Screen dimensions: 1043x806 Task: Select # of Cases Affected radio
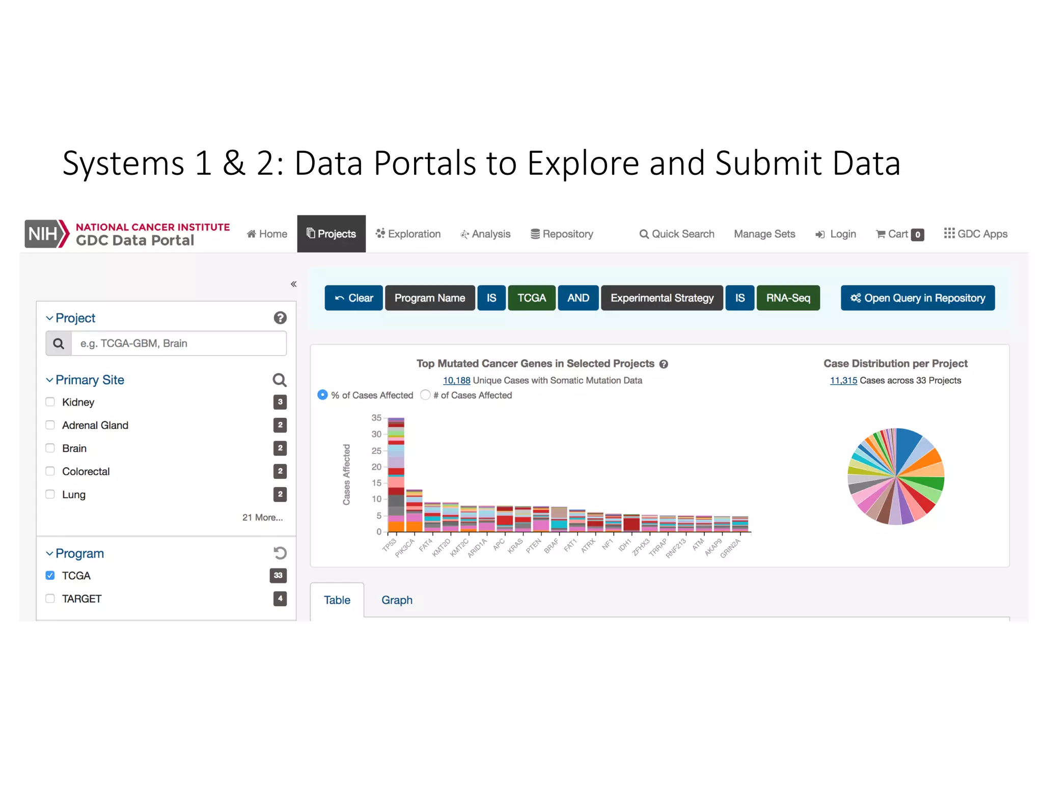425,395
